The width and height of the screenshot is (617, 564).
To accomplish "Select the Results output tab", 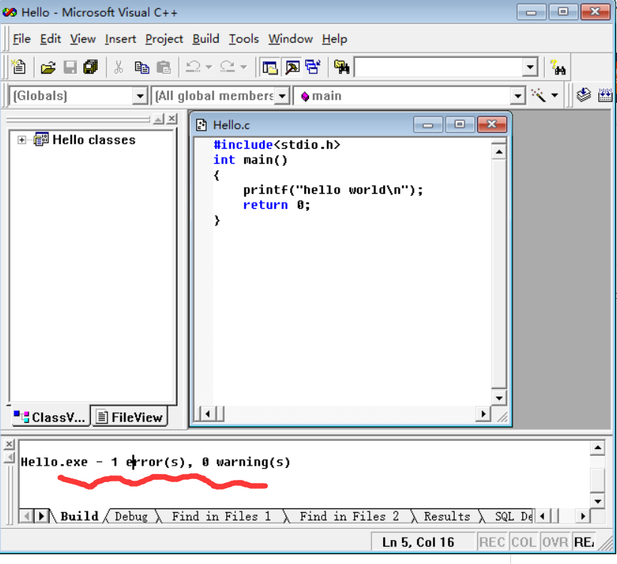I will click(x=446, y=516).
